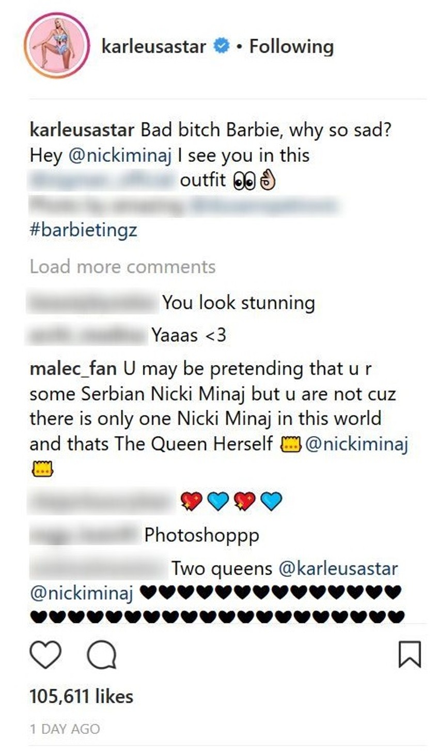
Task: Click @nickiminaj before the black hearts
Action: click(82, 593)
